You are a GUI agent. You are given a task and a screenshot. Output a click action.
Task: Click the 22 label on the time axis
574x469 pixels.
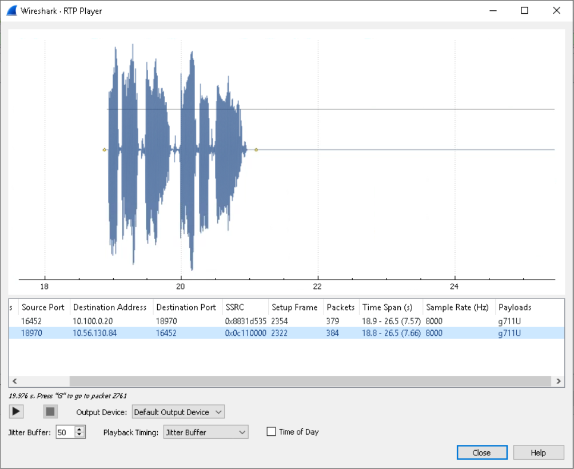317,287
